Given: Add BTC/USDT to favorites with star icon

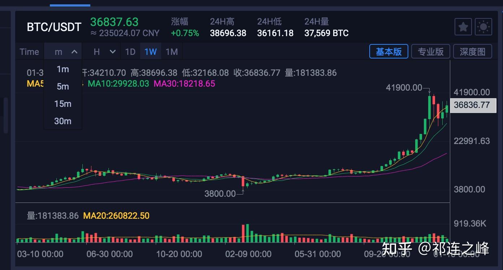Looking at the screenshot, I should coord(463,27).
